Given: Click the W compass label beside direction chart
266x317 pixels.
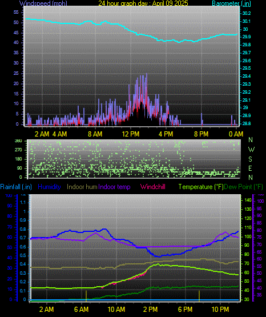Looking at the screenshot, I should (251, 150).
